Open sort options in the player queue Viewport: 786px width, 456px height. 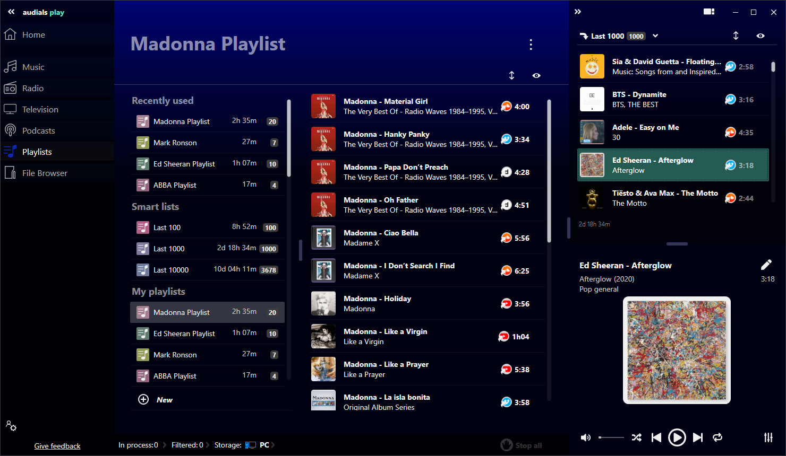[x=736, y=36]
